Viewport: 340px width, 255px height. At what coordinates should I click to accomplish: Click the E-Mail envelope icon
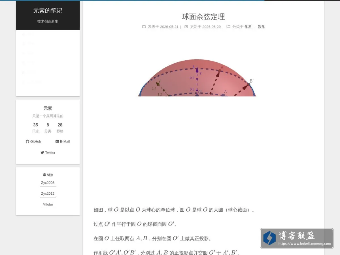pyautogui.click(x=57, y=141)
